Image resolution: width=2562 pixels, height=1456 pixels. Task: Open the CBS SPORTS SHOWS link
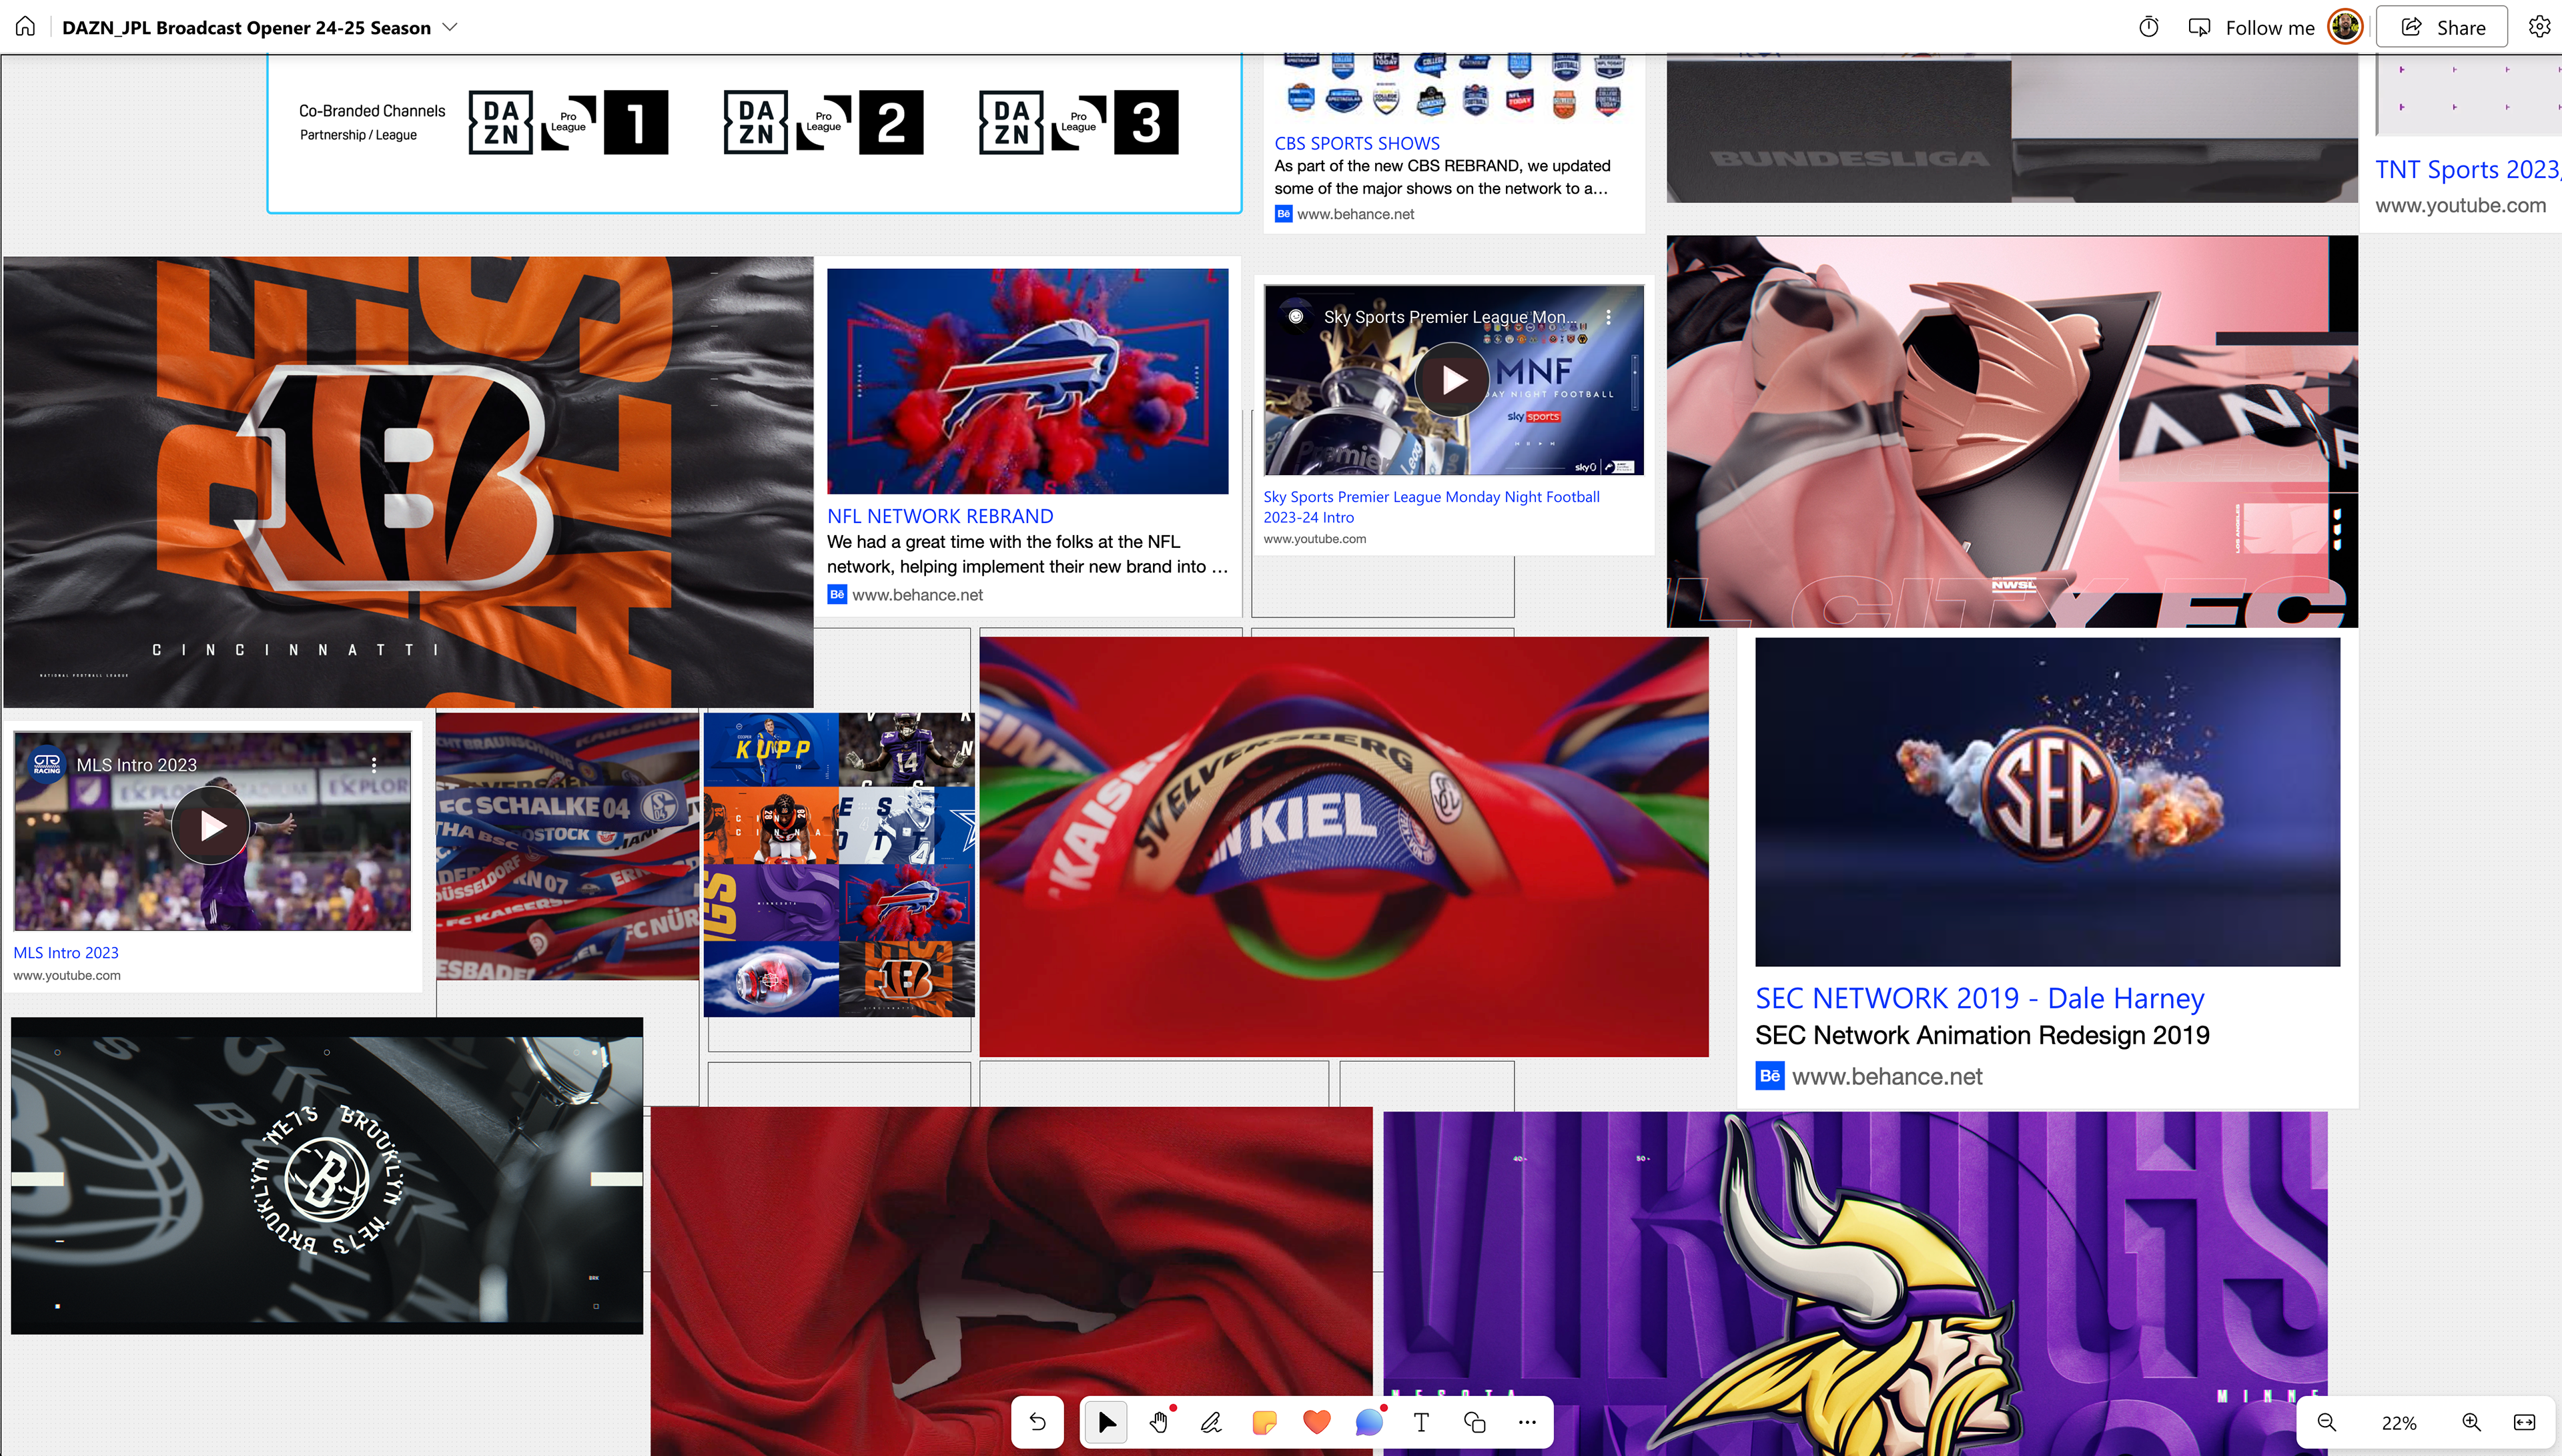coord(1356,143)
